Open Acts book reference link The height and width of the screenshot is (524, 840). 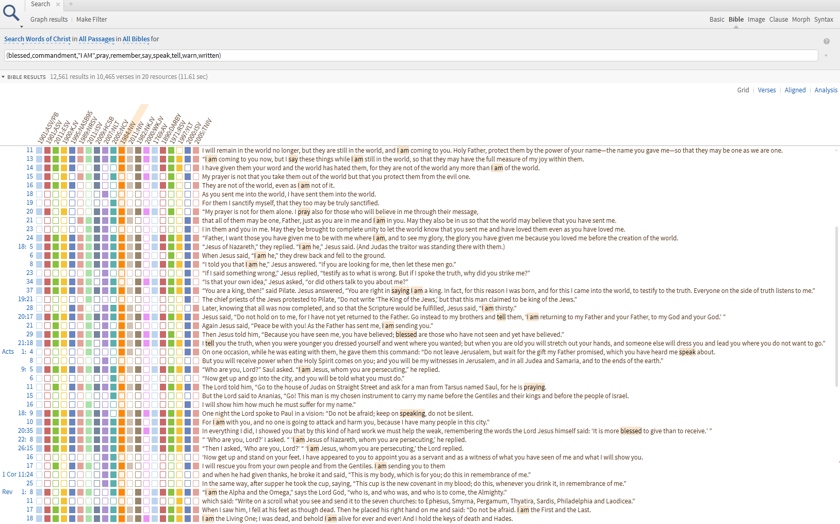coord(8,352)
